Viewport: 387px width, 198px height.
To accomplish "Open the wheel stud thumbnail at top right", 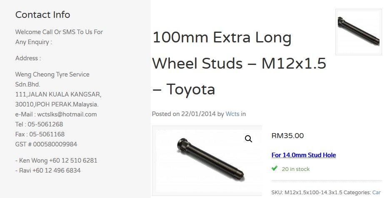I will pyautogui.click(x=358, y=32).
